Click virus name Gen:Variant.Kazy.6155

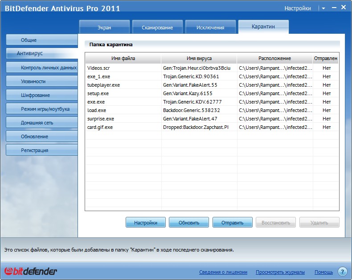pos(188,93)
